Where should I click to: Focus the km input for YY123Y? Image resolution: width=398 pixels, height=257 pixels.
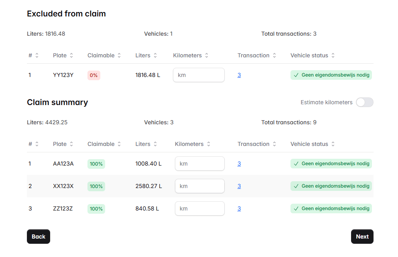coord(199,75)
